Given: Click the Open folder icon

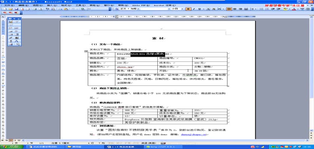Looking at the screenshot, I should pyautogui.click(x=10, y=9).
